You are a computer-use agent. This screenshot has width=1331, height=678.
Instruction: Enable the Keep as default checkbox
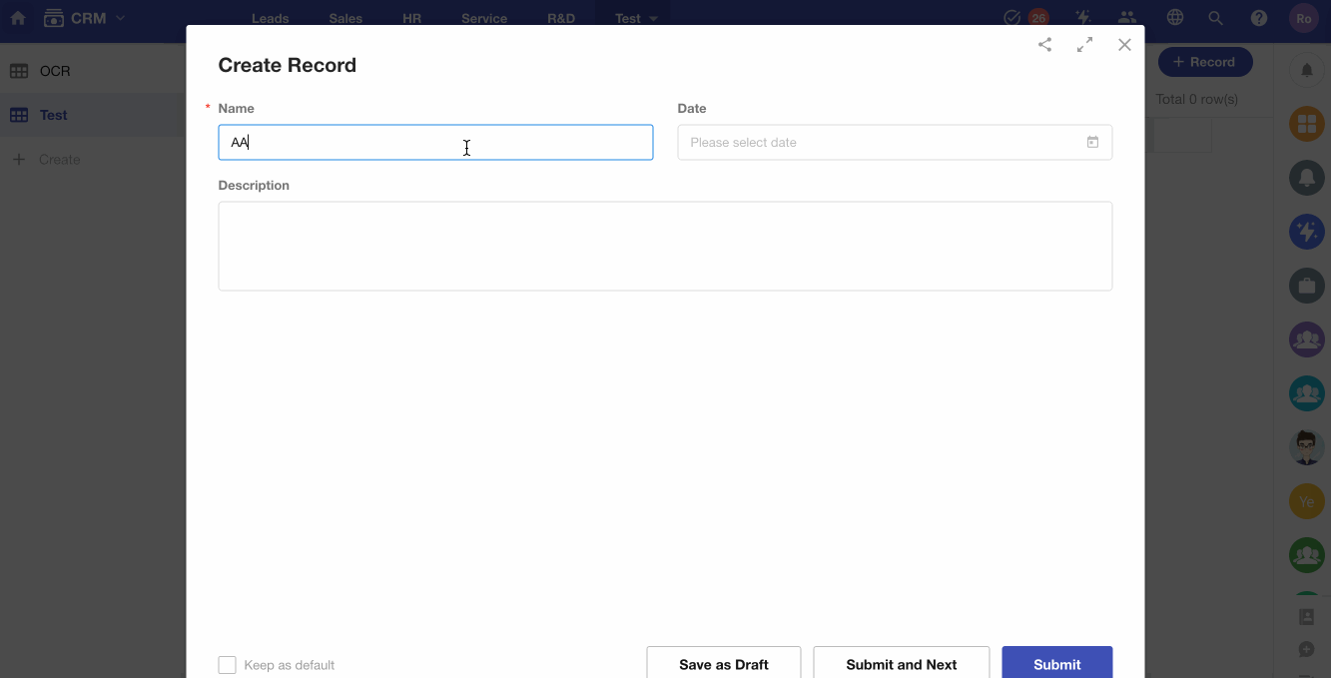pyautogui.click(x=228, y=665)
